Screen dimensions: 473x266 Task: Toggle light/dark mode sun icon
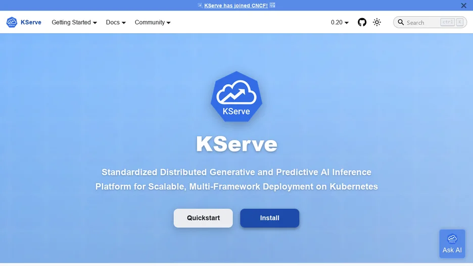tap(377, 22)
